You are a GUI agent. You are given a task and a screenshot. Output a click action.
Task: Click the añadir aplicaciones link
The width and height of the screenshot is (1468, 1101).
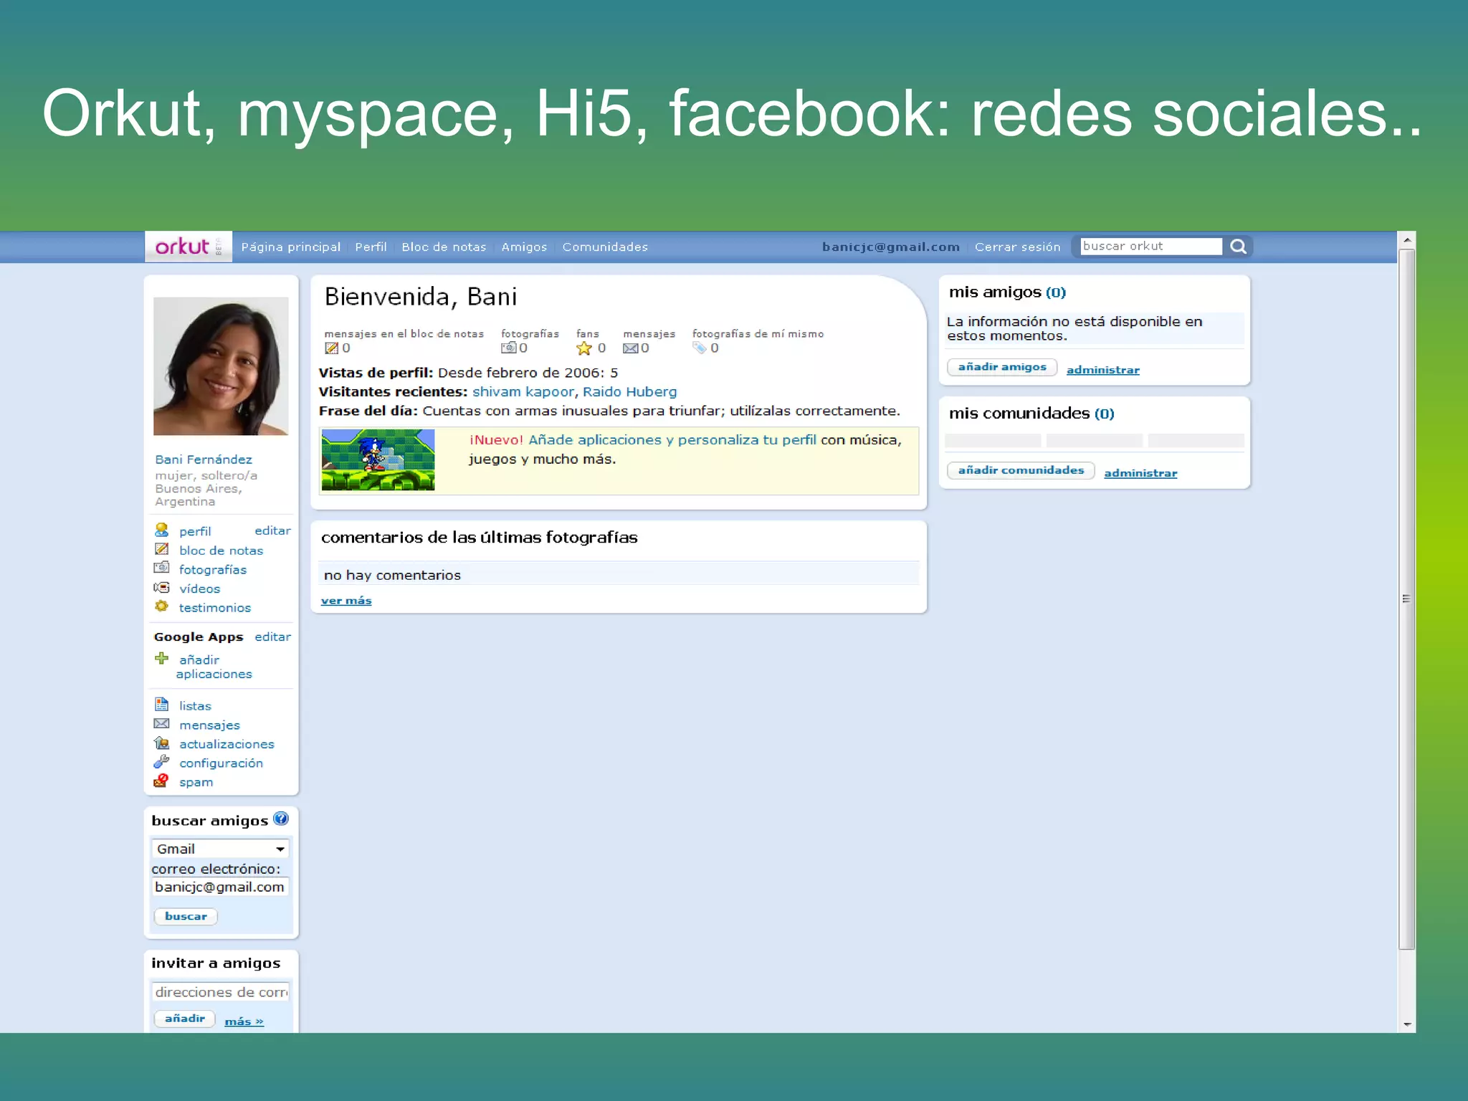[214, 667]
